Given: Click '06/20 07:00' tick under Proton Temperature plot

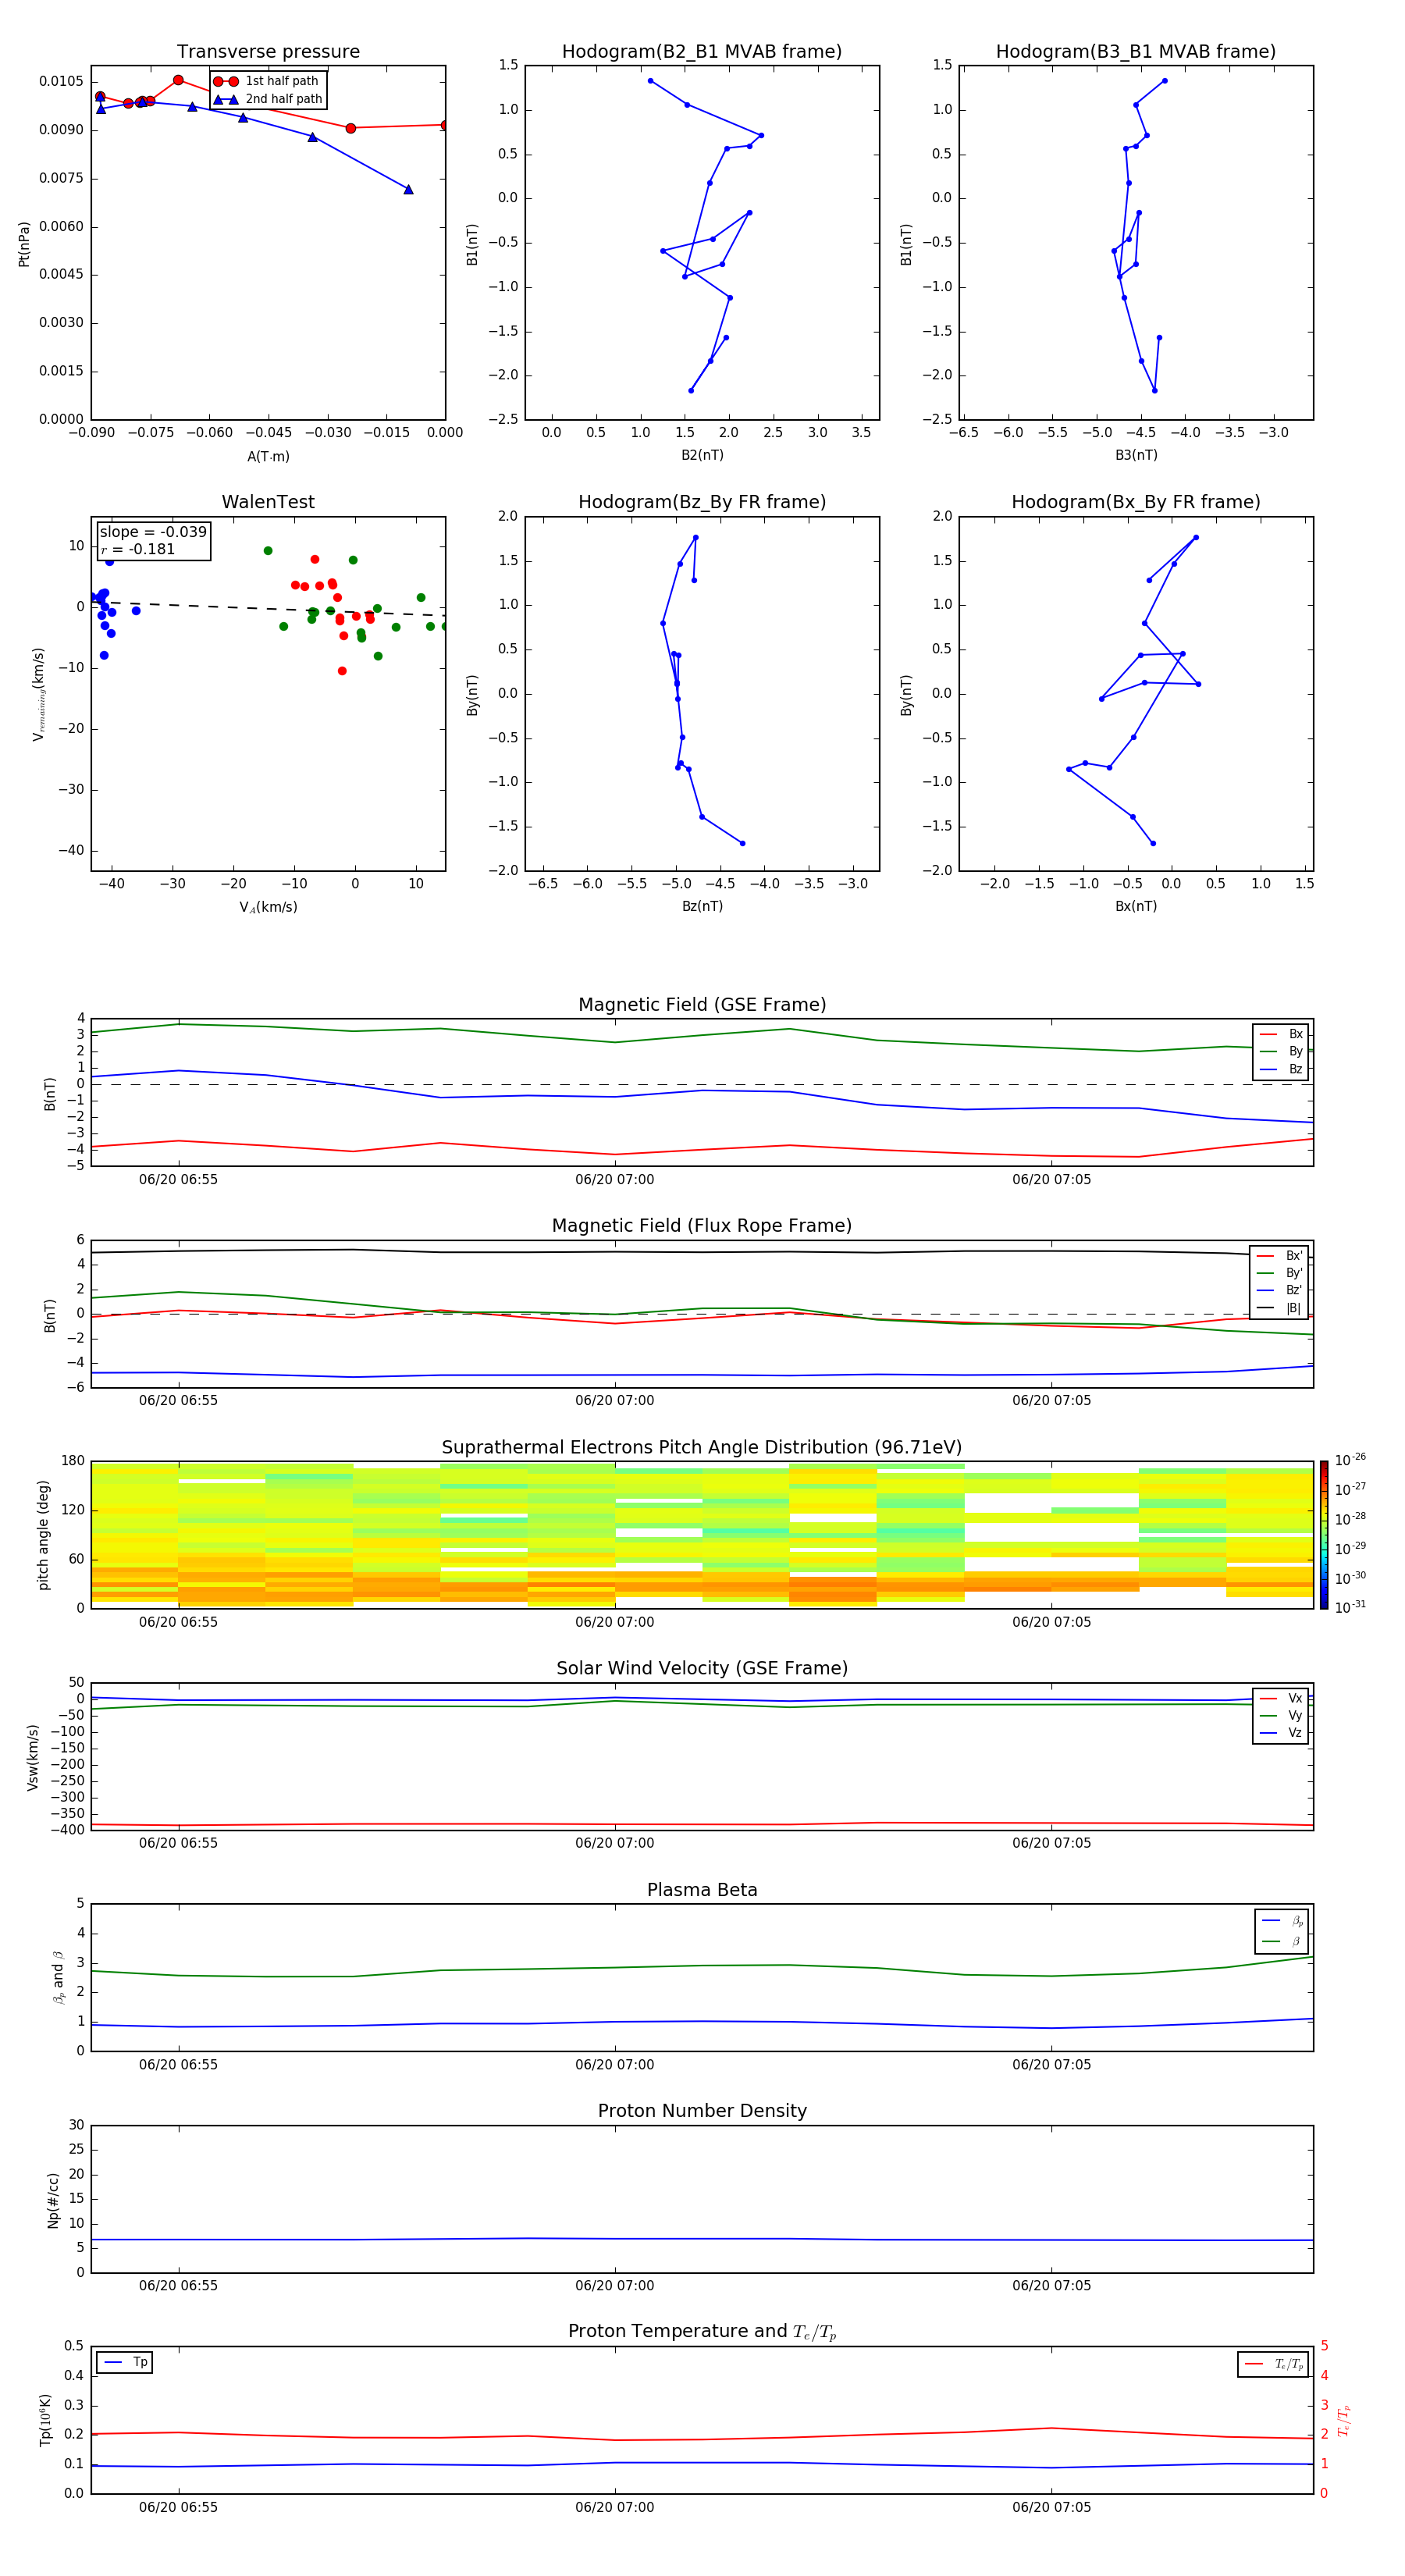Looking at the screenshot, I should pyautogui.click(x=614, y=2507).
